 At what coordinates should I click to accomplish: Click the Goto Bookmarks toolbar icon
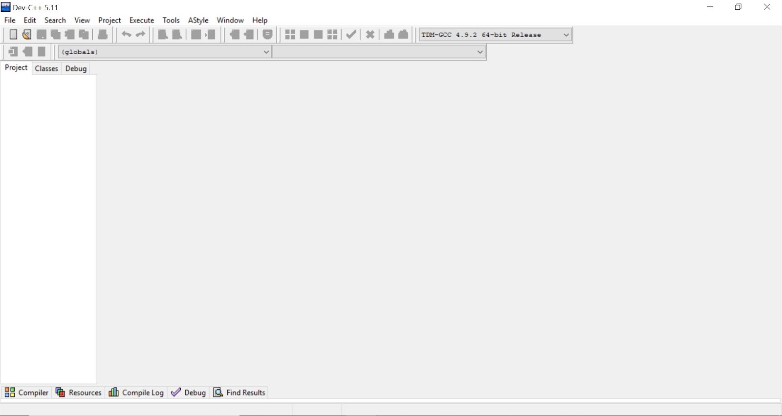point(42,51)
